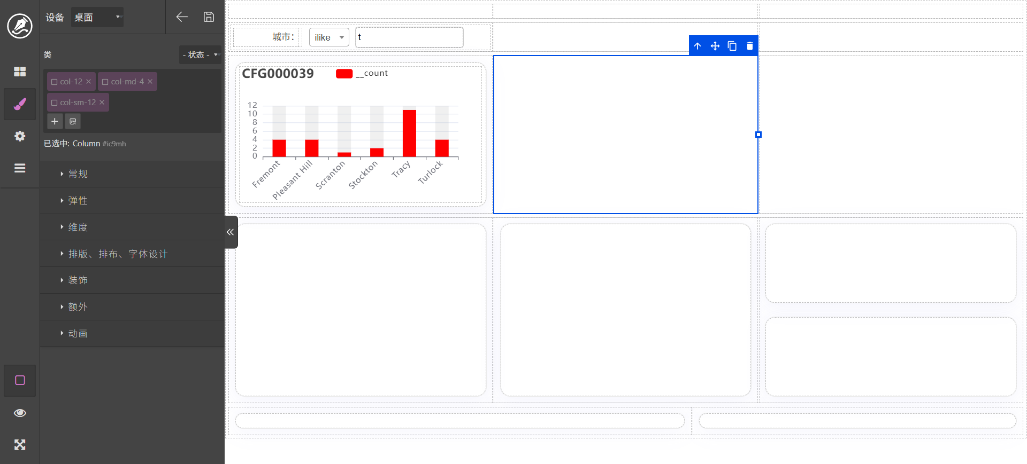Expand the 装饰 style section

(x=78, y=280)
